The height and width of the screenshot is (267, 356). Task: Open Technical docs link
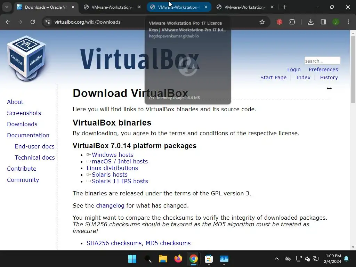tap(35, 157)
